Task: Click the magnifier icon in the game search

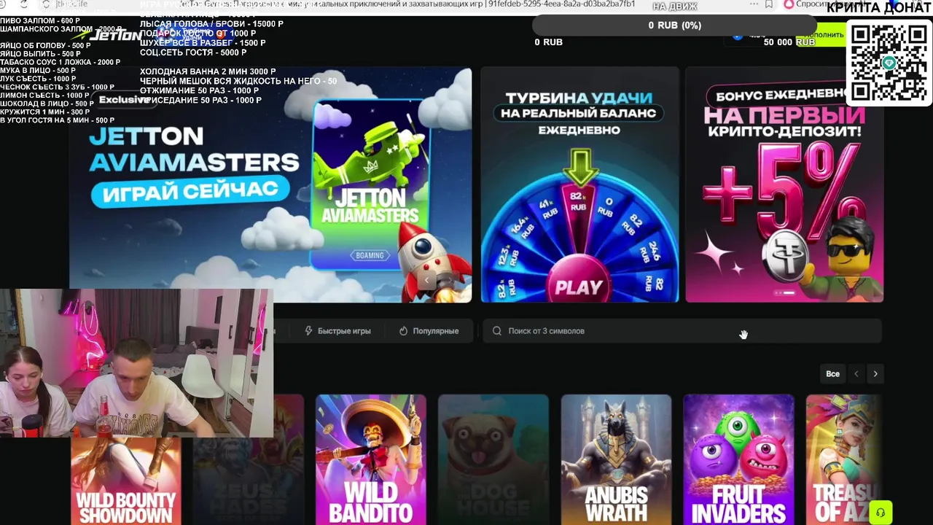Action: (x=497, y=331)
